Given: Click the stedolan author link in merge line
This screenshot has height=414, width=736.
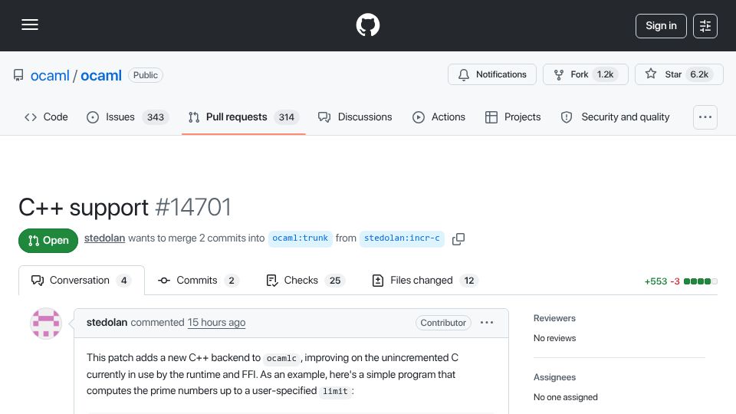Looking at the screenshot, I should pyautogui.click(x=105, y=238).
